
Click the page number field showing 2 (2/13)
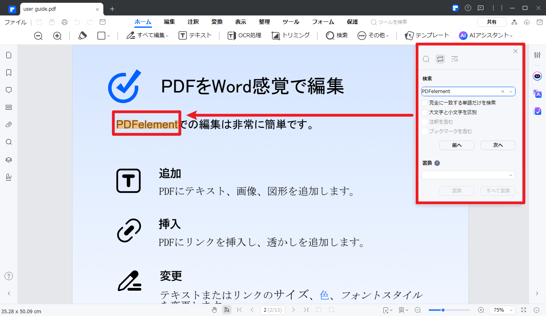(x=272, y=310)
